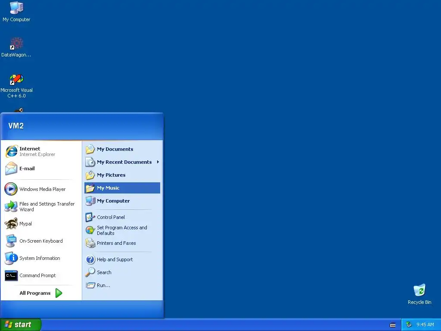Expand My Recent Documents submenu arrow
The height and width of the screenshot is (331, 441).
click(x=158, y=162)
